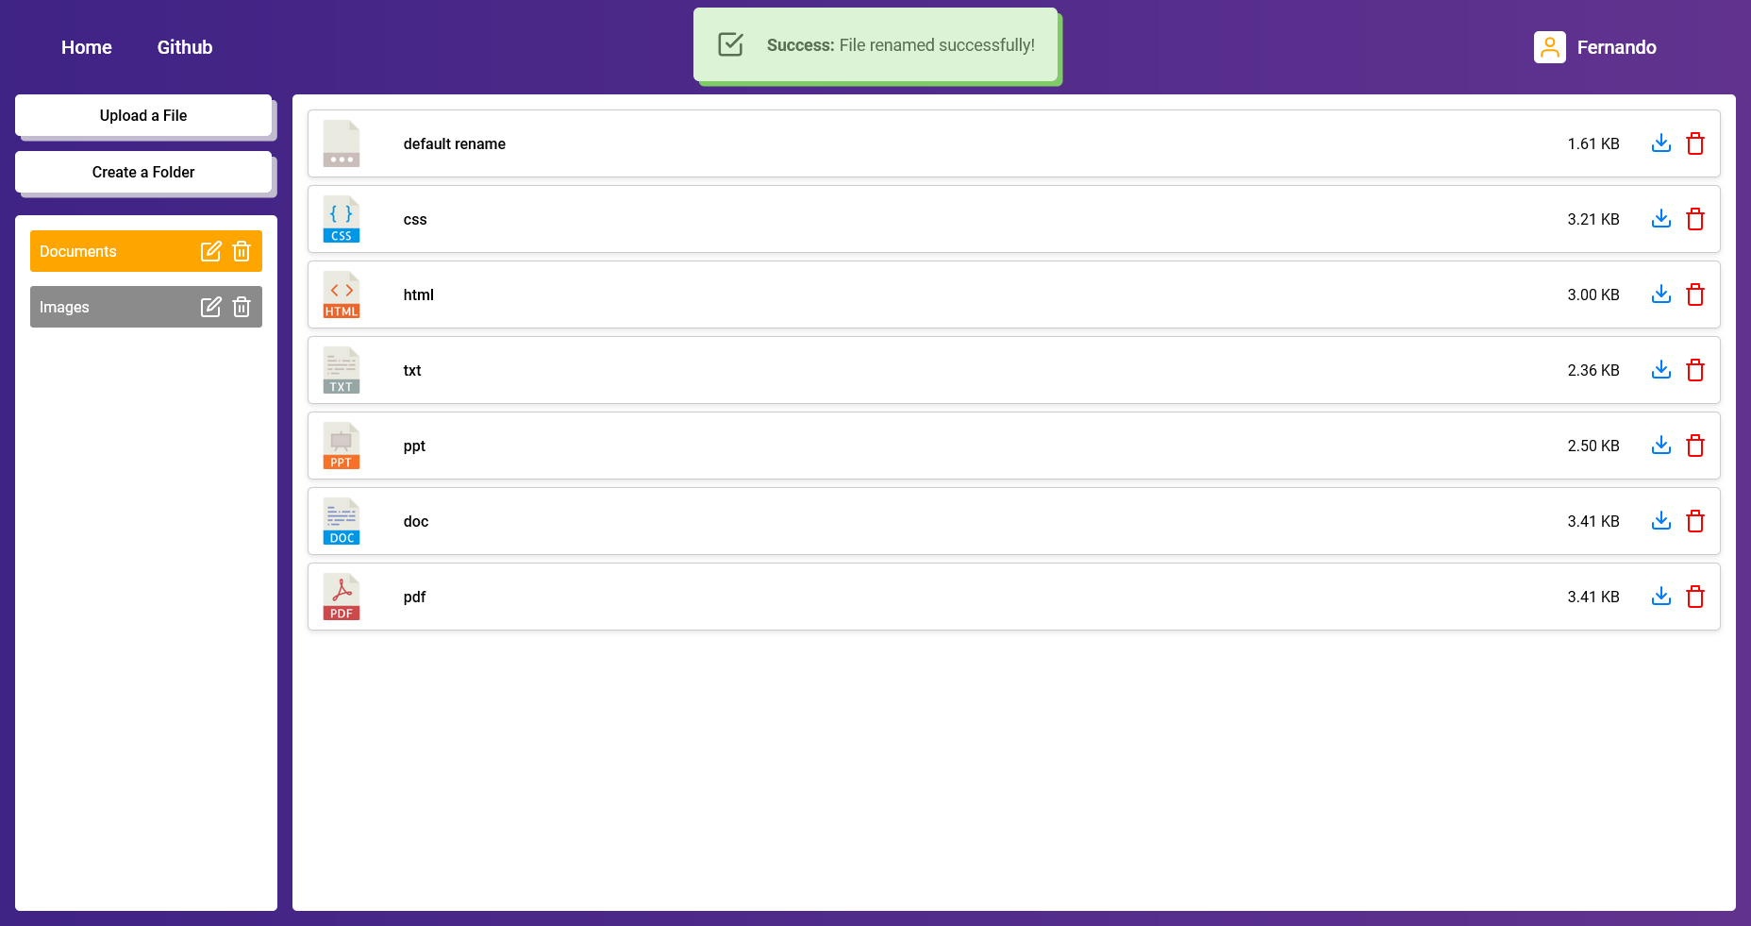Click the edit icon for Documents folder

pyautogui.click(x=211, y=251)
